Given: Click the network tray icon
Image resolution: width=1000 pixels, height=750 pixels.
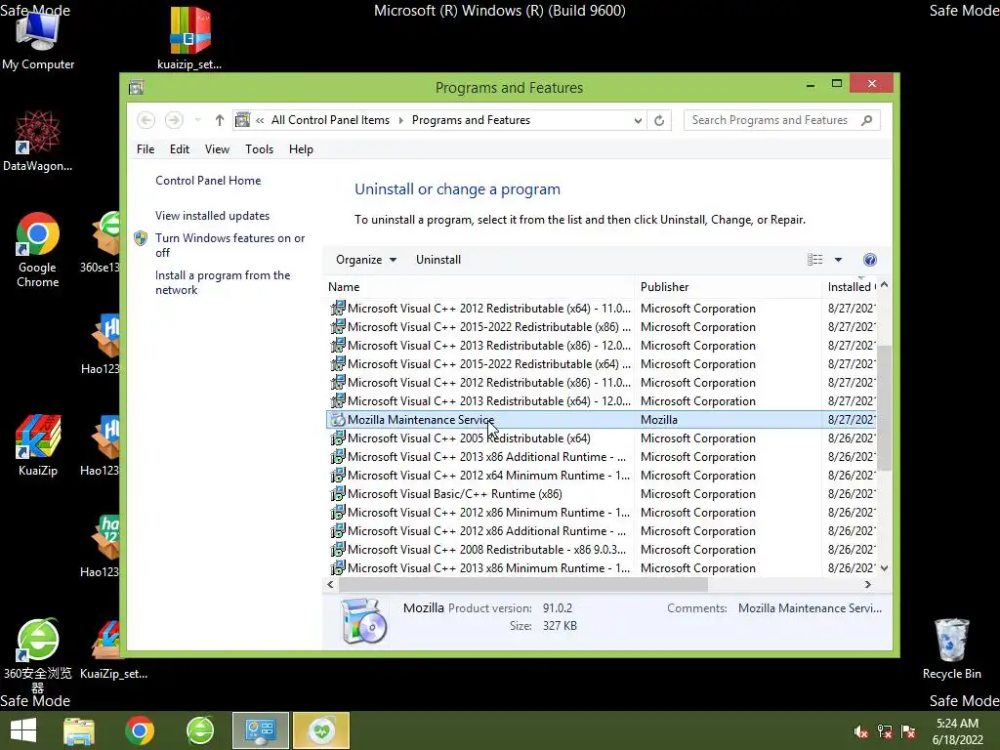Looking at the screenshot, I should tap(885, 731).
